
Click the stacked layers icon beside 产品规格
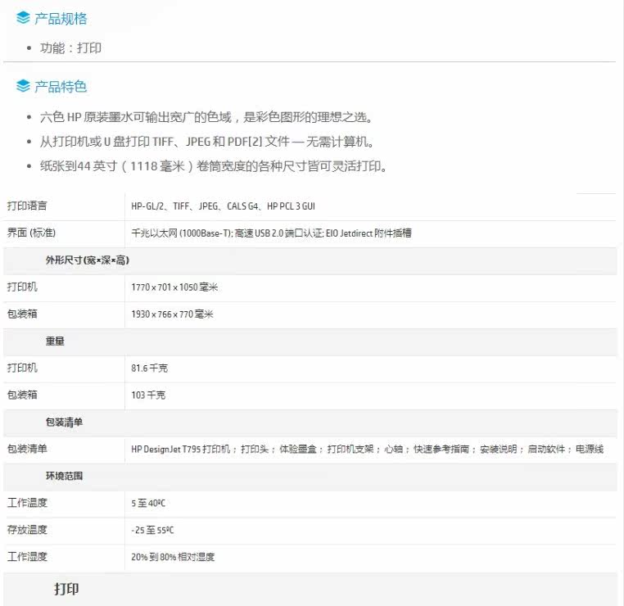coord(23,18)
